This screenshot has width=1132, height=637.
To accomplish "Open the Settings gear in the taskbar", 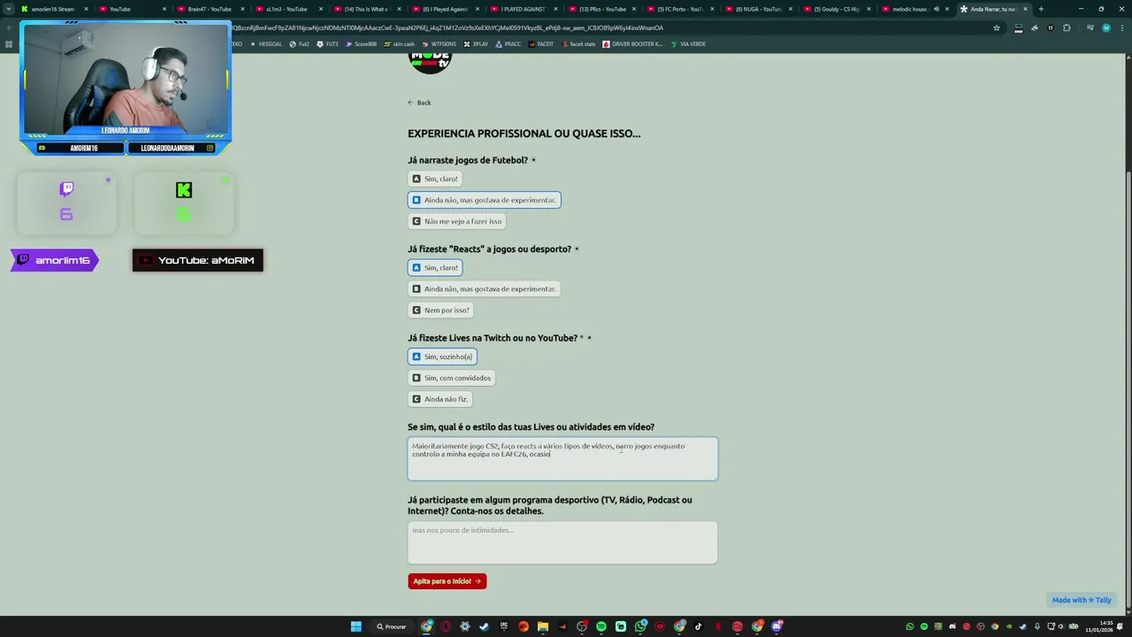I will 465,626.
